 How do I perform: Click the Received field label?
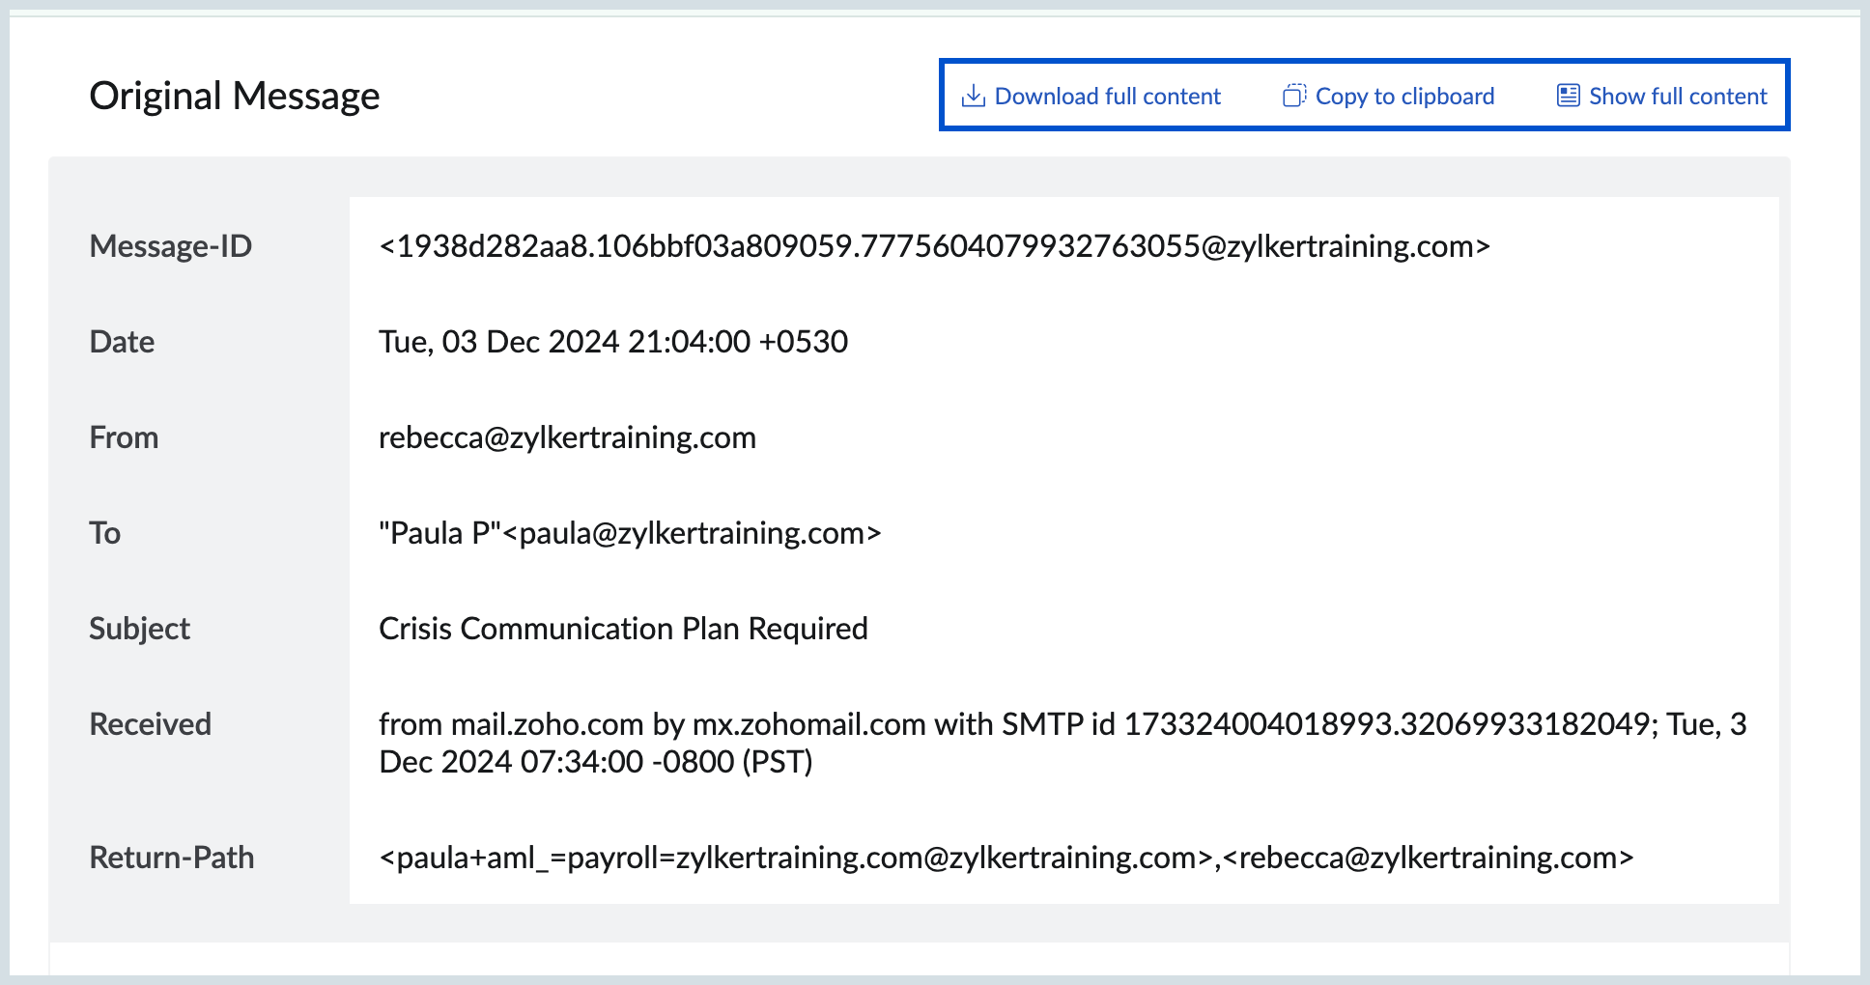click(151, 724)
